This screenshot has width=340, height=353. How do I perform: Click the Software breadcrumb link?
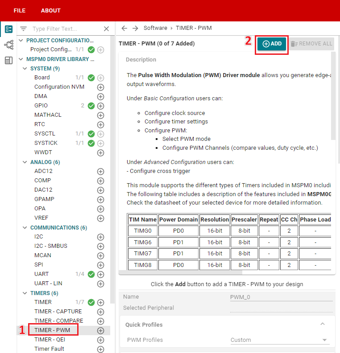(x=155, y=28)
